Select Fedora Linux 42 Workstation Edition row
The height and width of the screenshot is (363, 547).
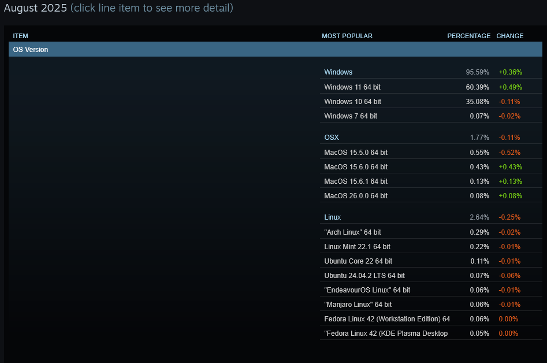point(431,319)
